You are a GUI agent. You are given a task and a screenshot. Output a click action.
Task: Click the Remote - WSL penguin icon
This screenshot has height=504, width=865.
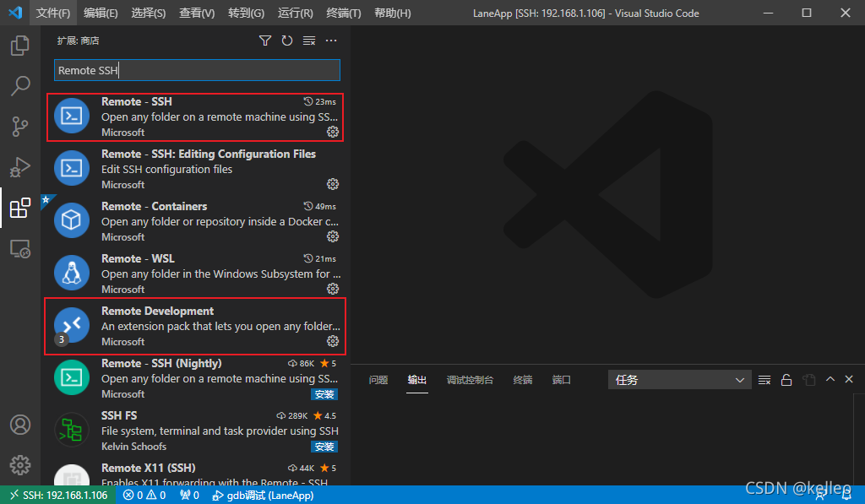click(x=72, y=273)
